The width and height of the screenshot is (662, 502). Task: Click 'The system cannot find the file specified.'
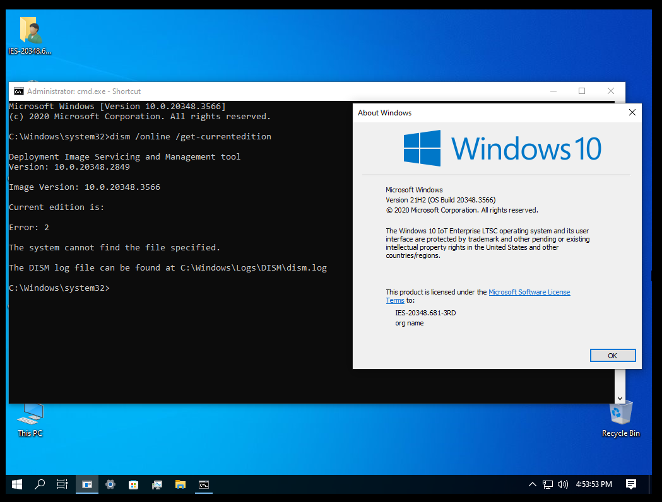[114, 248]
